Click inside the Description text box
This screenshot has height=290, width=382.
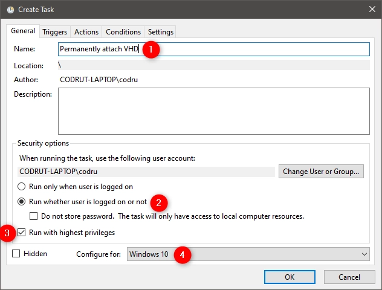point(213,111)
